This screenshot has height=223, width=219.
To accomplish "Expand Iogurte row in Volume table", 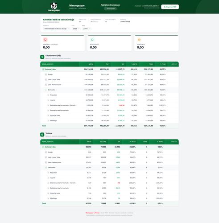I will (x=48, y=178).
